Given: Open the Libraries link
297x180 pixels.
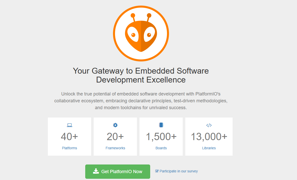Looking at the screenshot, I should 209,148.
